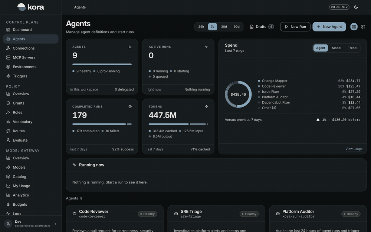This screenshot has height=232, width=371.
Task: Select Change Mapper in spend legend
Action: point(309,81)
